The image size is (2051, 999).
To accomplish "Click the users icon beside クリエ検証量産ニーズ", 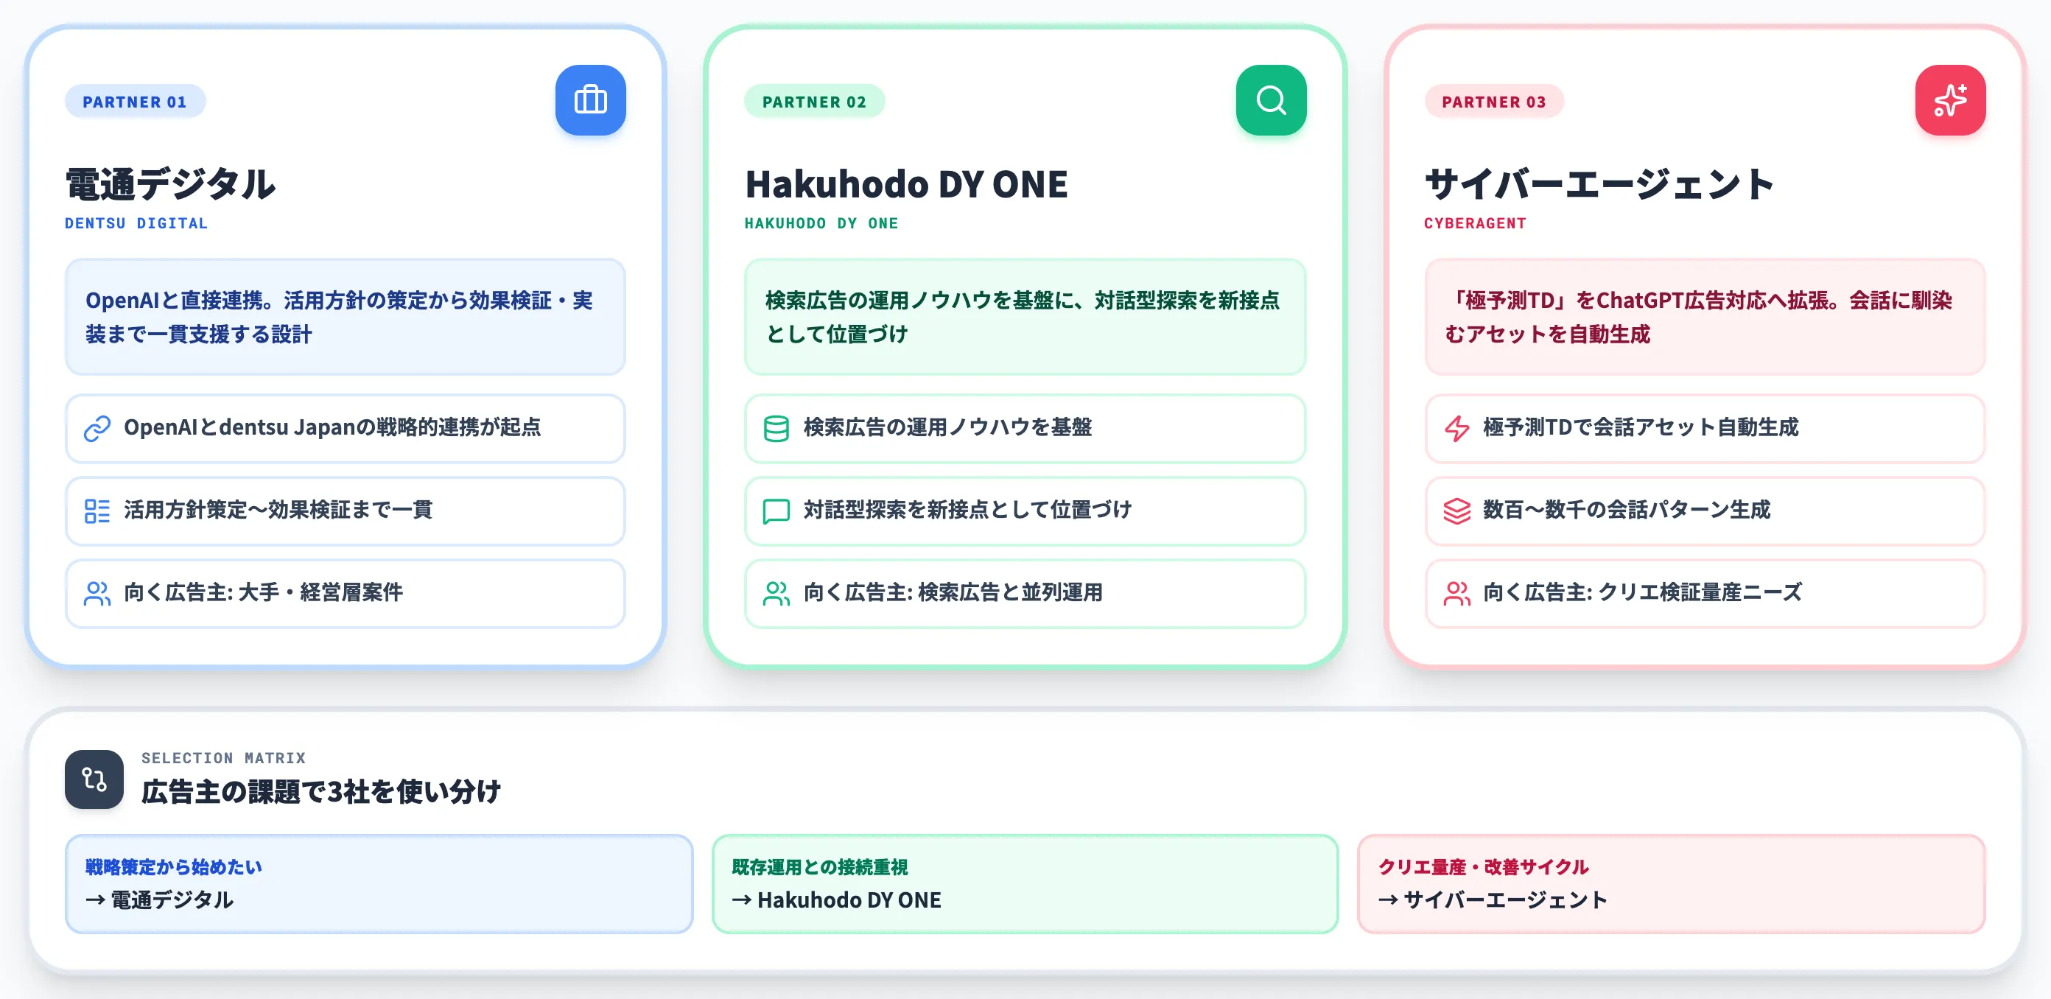I will (1456, 594).
